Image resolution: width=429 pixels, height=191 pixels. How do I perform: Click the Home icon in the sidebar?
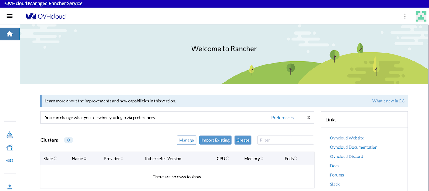(x=9, y=34)
